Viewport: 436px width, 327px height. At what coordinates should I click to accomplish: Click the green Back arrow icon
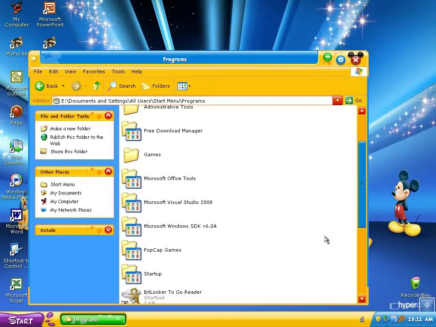40,86
